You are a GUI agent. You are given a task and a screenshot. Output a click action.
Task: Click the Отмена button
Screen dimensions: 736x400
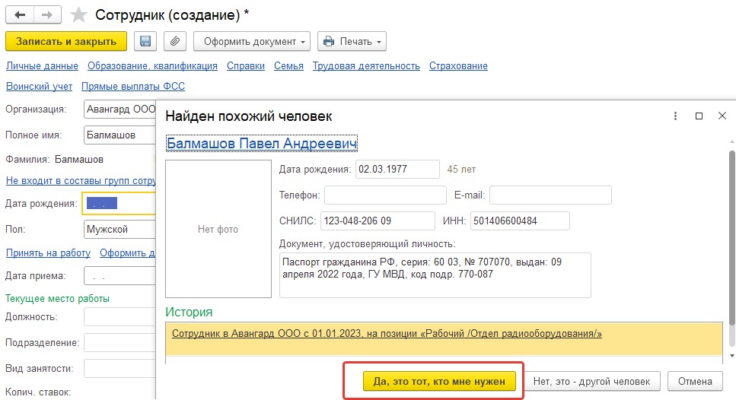pos(695,381)
